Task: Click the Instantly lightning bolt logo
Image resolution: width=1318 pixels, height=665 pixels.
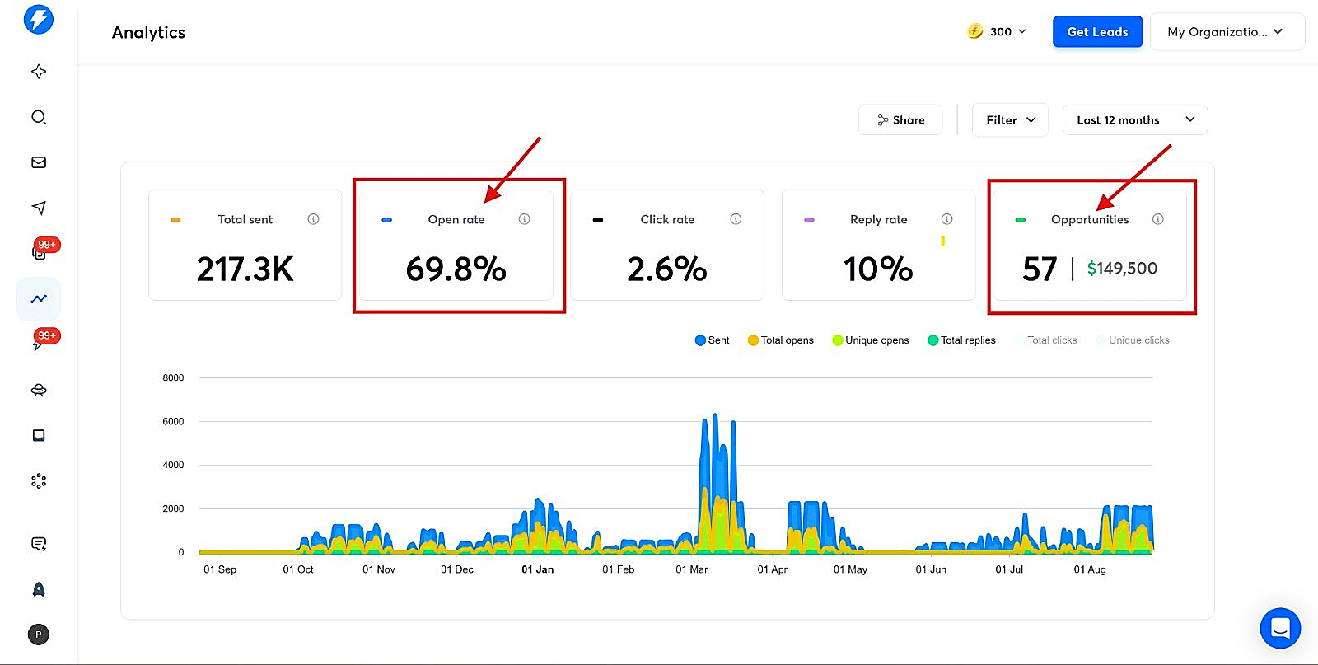Action: (39, 19)
